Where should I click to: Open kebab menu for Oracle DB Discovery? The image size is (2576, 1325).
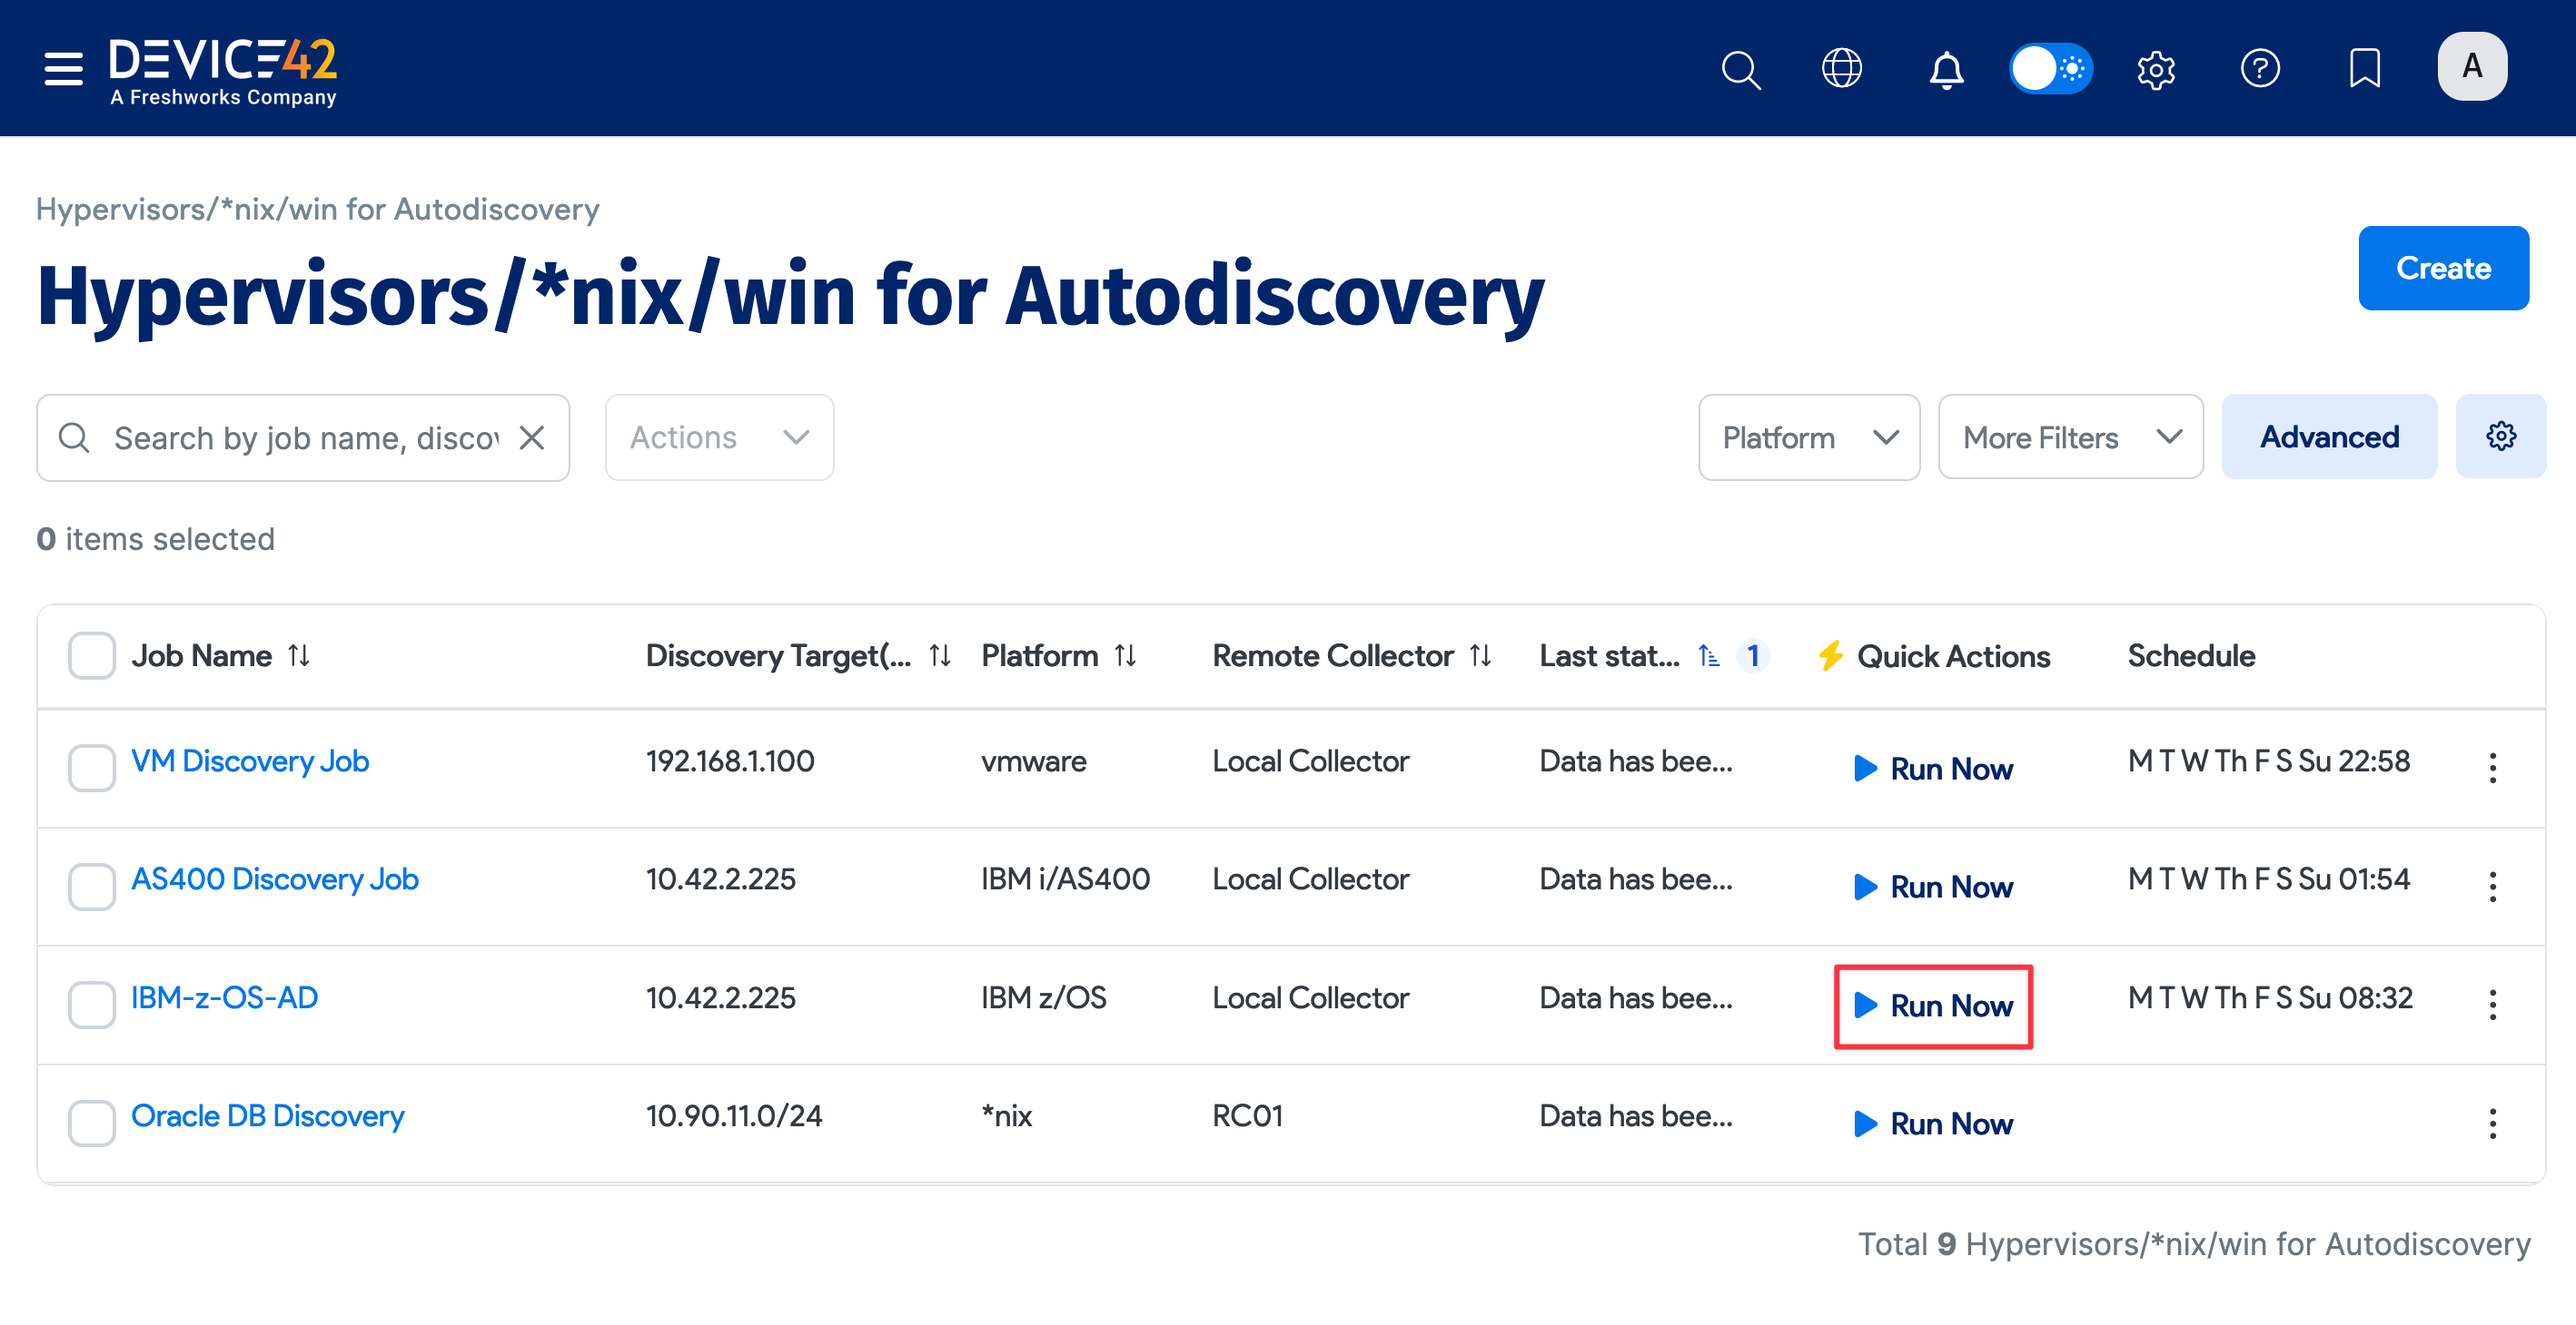click(x=2492, y=1124)
